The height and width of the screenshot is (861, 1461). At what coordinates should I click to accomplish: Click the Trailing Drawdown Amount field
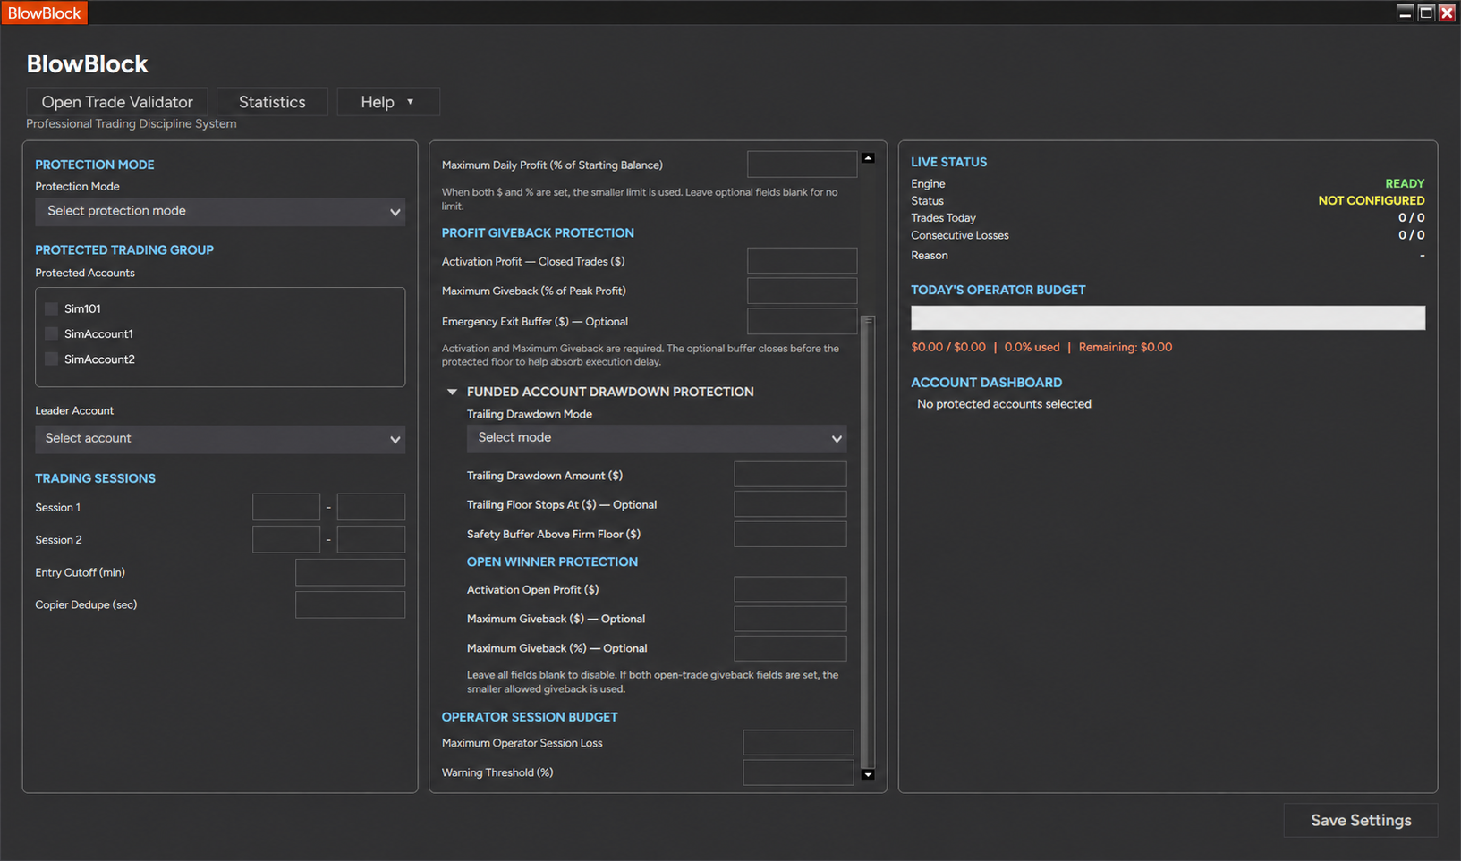[x=790, y=475]
